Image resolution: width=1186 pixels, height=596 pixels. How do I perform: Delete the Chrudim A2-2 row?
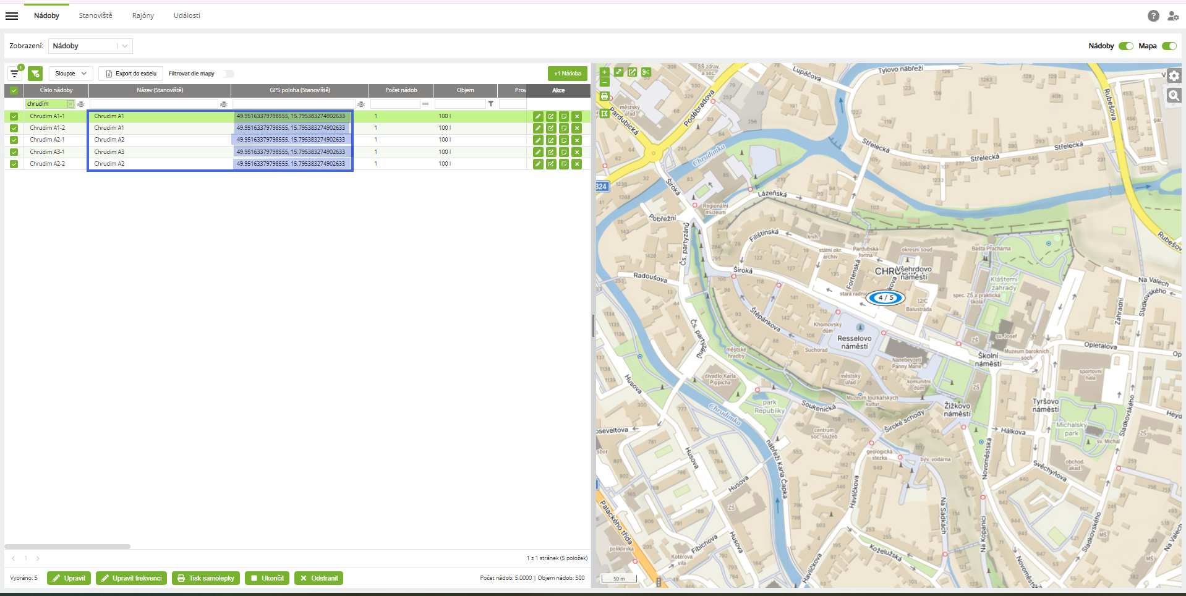click(577, 164)
